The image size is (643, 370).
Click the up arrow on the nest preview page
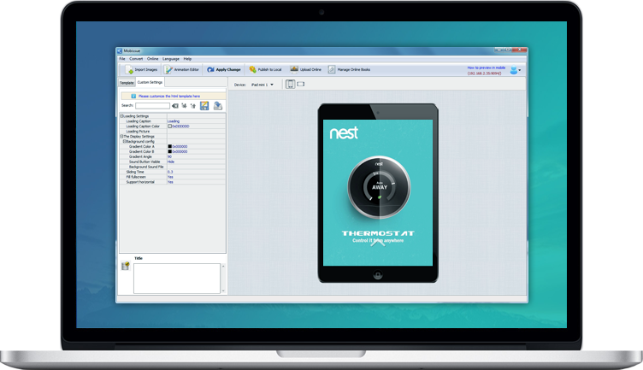(x=378, y=244)
